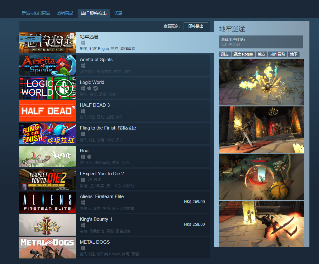Click the HK$ 269.00 price for Aliens
The height and width of the screenshot is (264, 319).
tap(194, 202)
